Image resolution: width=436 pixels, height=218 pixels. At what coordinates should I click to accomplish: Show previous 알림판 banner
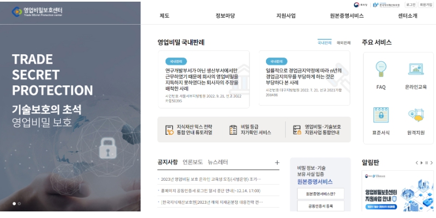[417, 163]
